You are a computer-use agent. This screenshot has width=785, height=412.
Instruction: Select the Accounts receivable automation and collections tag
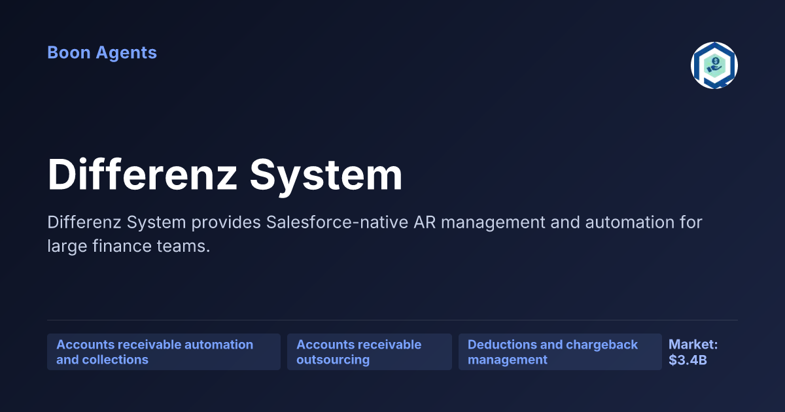164,352
